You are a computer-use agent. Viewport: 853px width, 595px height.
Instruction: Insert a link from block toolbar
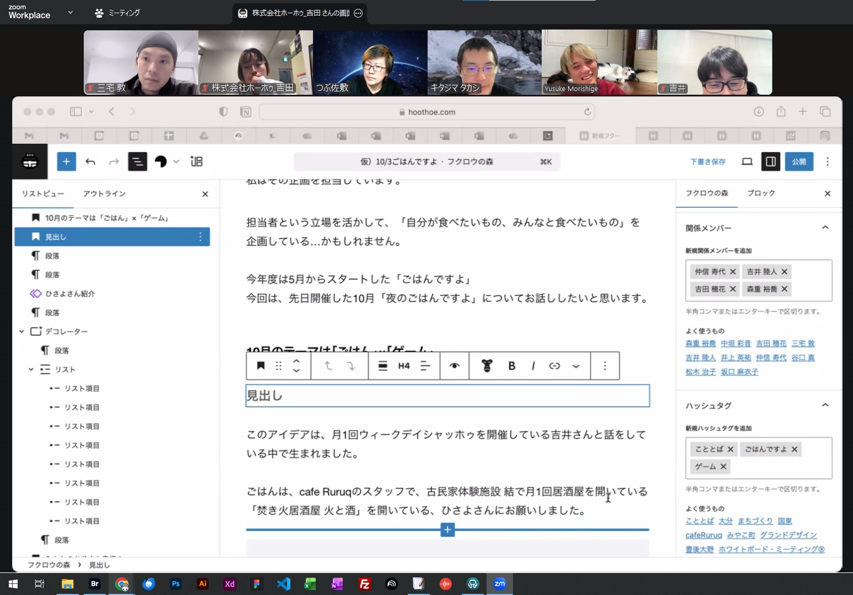554,366
